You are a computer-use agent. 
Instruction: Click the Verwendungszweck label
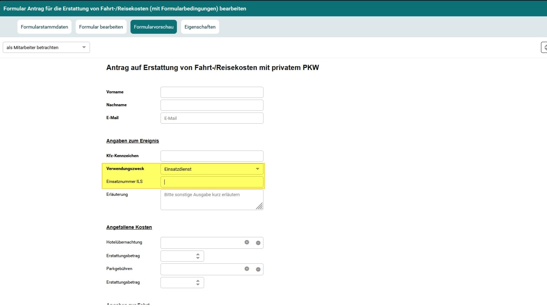(125, 169)
